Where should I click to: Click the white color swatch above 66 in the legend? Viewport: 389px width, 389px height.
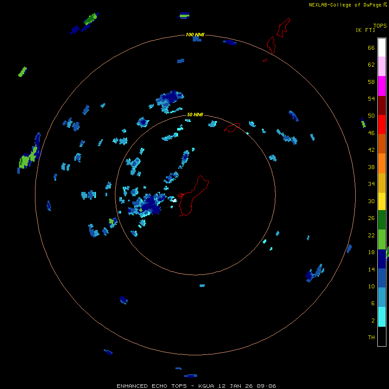[x=382, y=48]
